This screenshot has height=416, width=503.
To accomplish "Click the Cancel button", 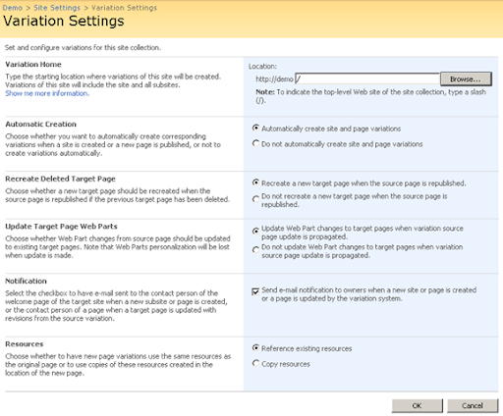I will pos(473,406).
